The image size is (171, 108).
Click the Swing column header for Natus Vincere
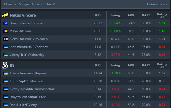click(x=115, y=15)
